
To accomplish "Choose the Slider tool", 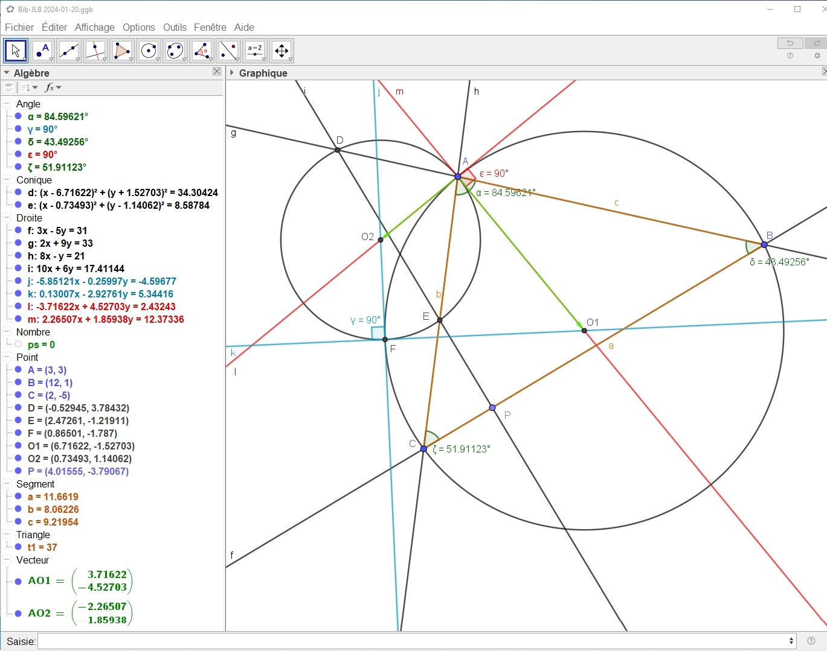I will coord(255,51).
